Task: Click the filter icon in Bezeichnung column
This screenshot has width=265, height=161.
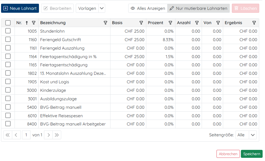Action: 105,23
